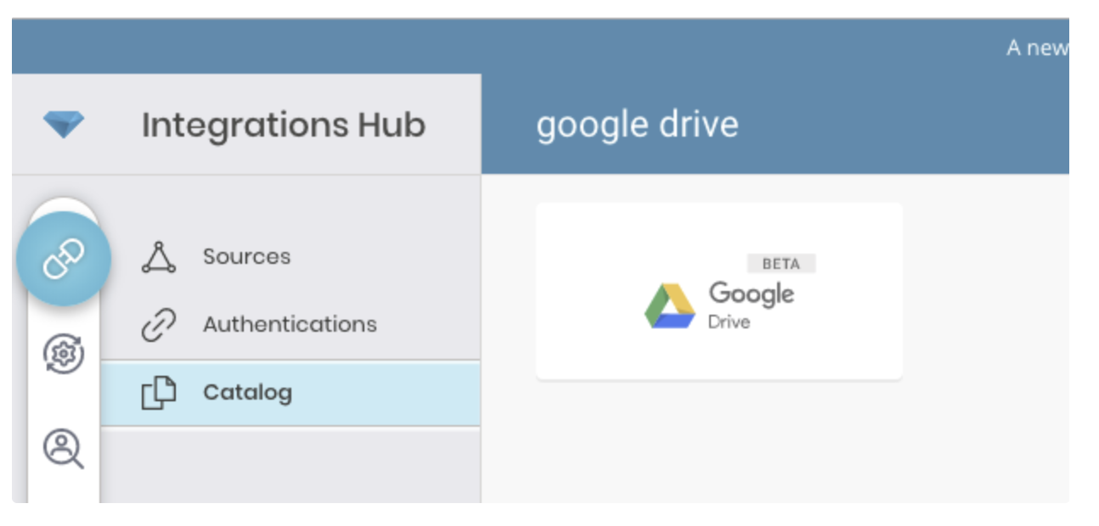This screenshot has width=1099, height=526.
Task: Click the Drive subtitle on the card
Action: (729, 322)
